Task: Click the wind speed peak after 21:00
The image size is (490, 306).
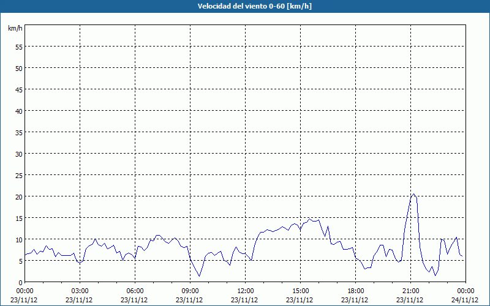Action: click(x=414, y=194)
